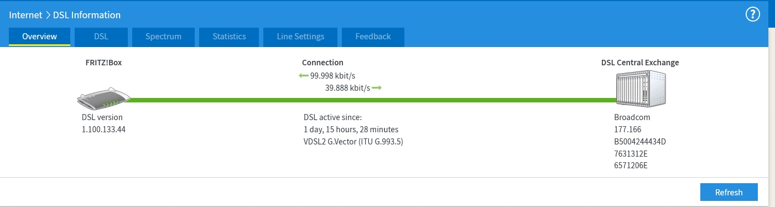
Task: Click the Internet breadcrumb link
Action: (25, 15)
